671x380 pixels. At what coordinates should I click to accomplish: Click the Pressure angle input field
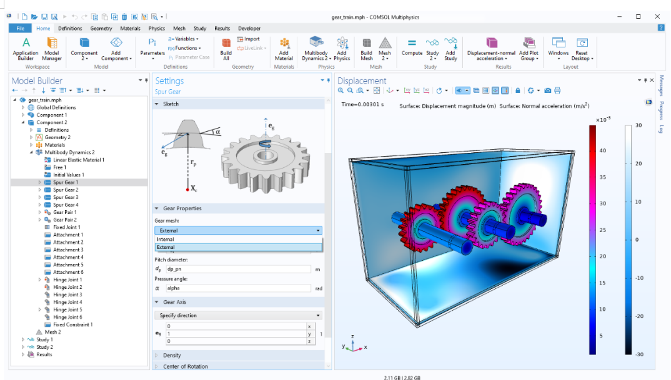[238, 288]
